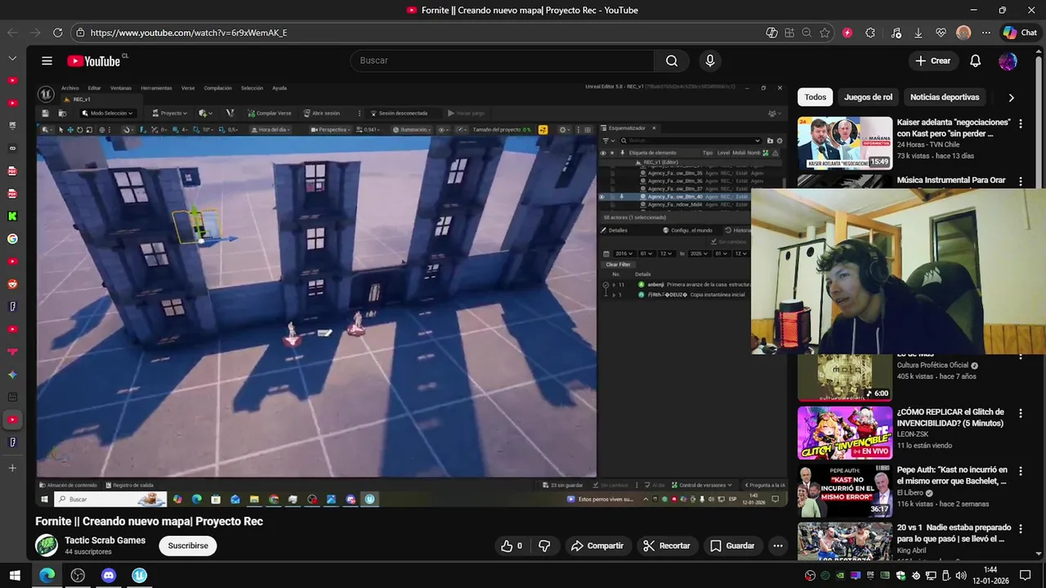The image size is (1046, 588).
Task: Click the pin column header in Esquematizador
Action: (623, 153)
